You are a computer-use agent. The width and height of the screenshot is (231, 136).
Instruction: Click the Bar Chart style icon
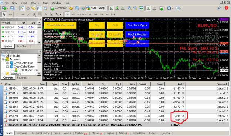pyautogui.click(x=111, y=8)
